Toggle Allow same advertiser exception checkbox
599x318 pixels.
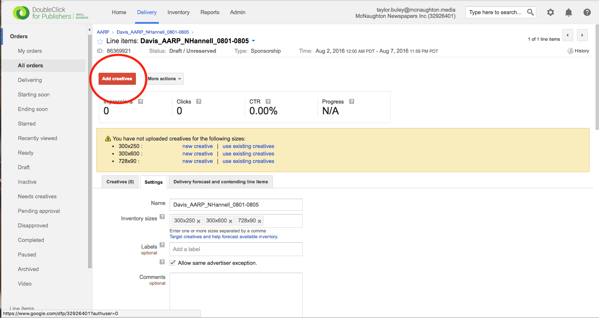click(x=173, y=263)
